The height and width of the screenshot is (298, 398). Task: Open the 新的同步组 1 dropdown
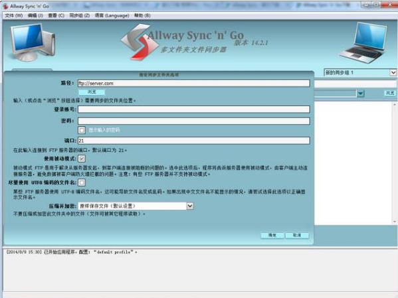coord(360,72)
